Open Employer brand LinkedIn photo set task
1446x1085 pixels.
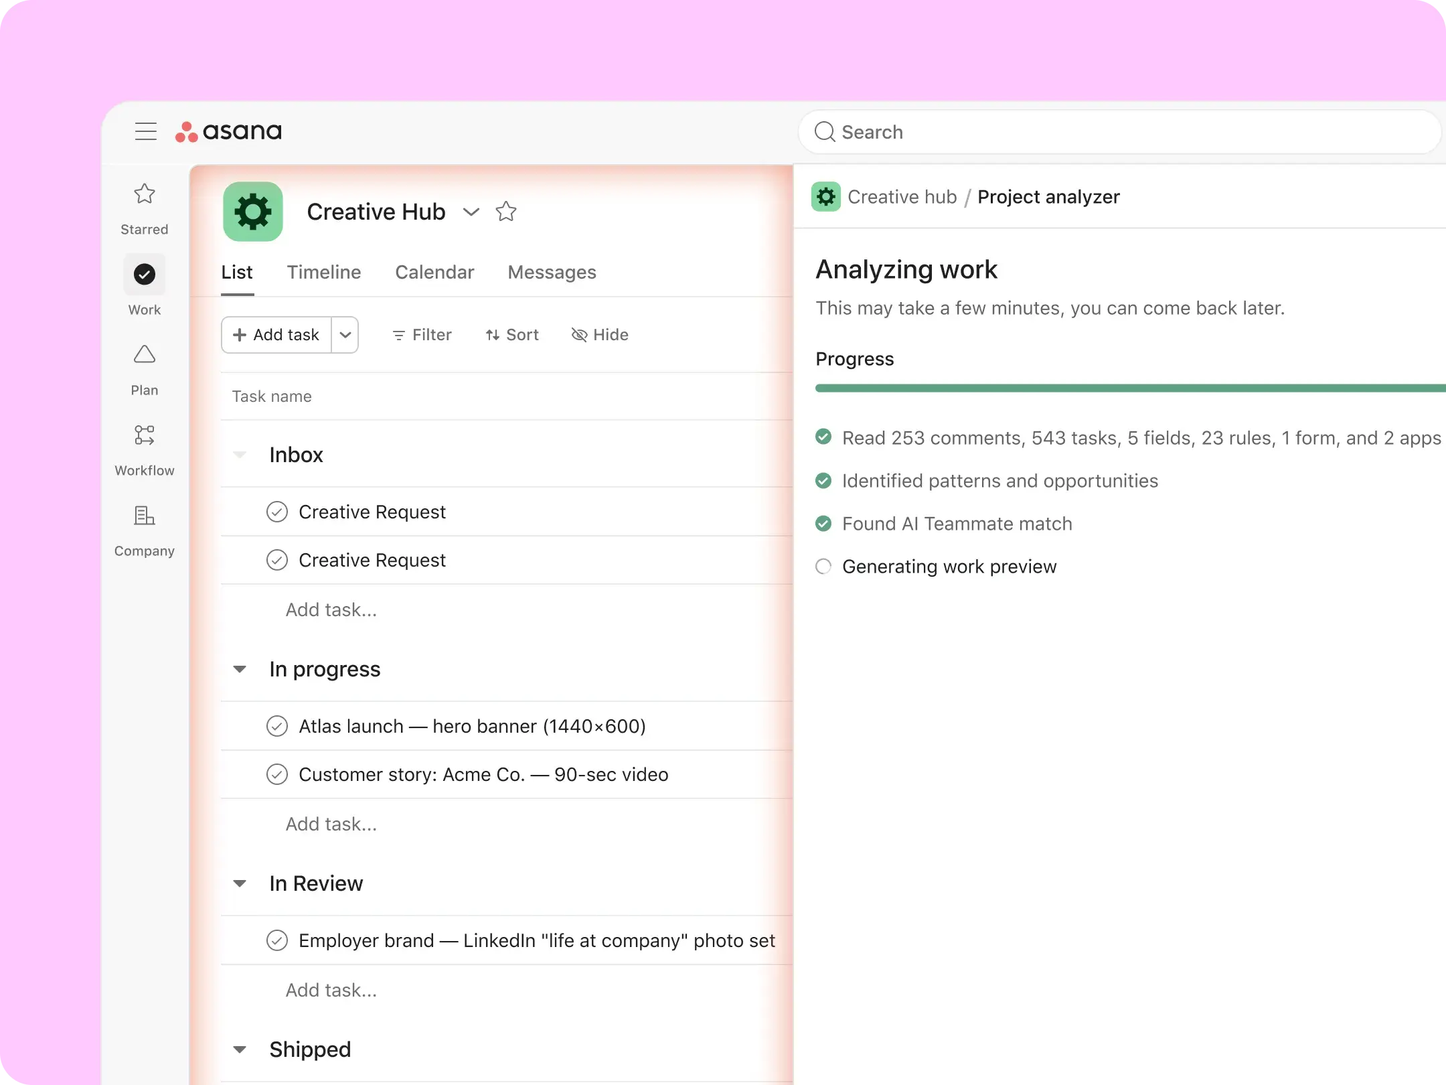tap(537, 940)
